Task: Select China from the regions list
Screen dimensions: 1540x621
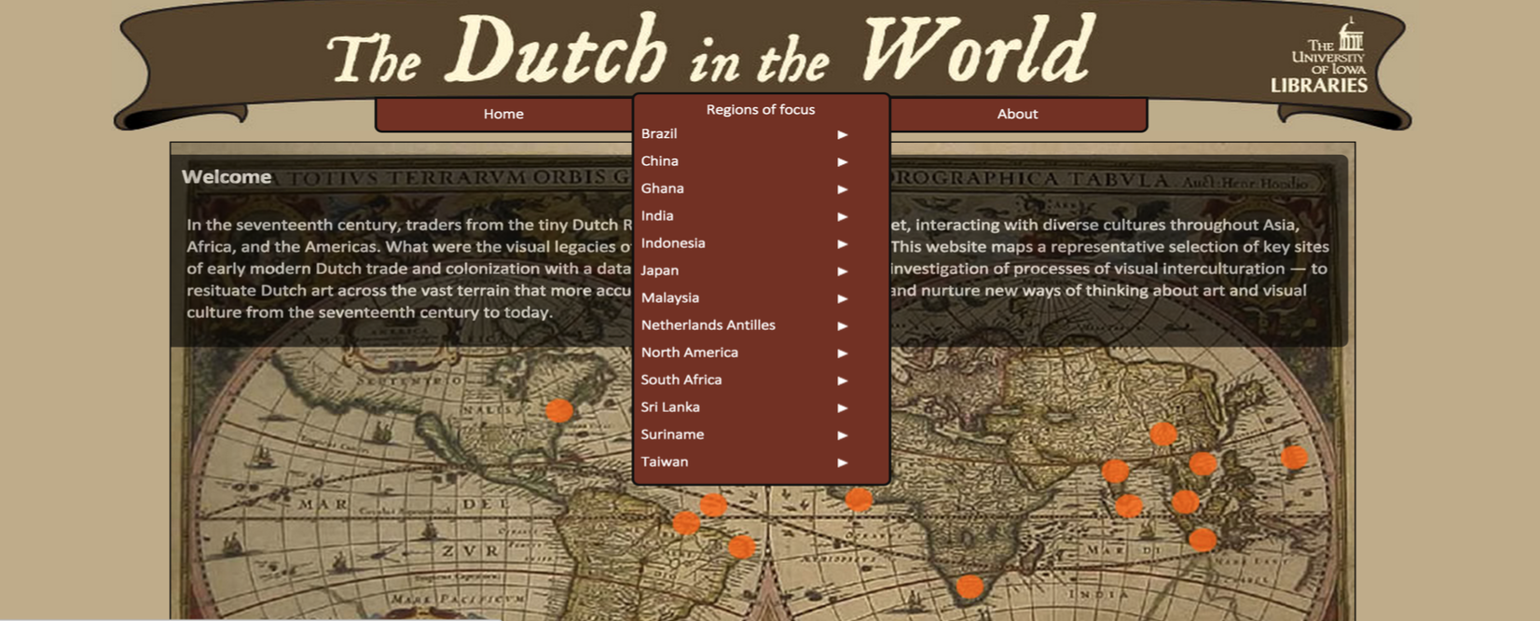Action: (x=660, y=161)
